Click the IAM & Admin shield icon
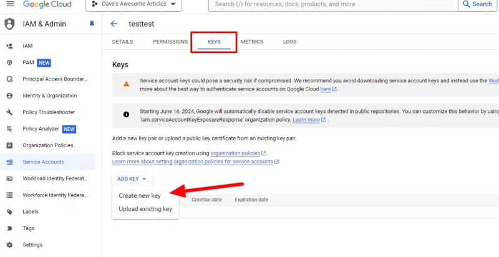The width and height of the screenshot is (499, 257). pos(9,24)
